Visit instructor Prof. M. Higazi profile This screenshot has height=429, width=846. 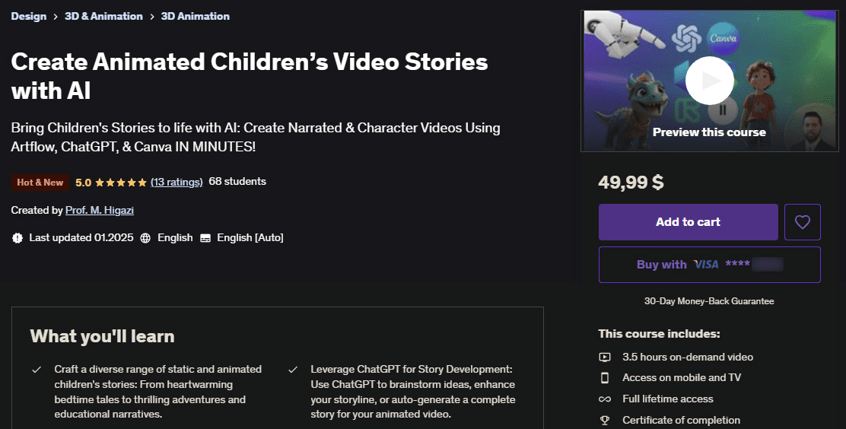point(101,210)
